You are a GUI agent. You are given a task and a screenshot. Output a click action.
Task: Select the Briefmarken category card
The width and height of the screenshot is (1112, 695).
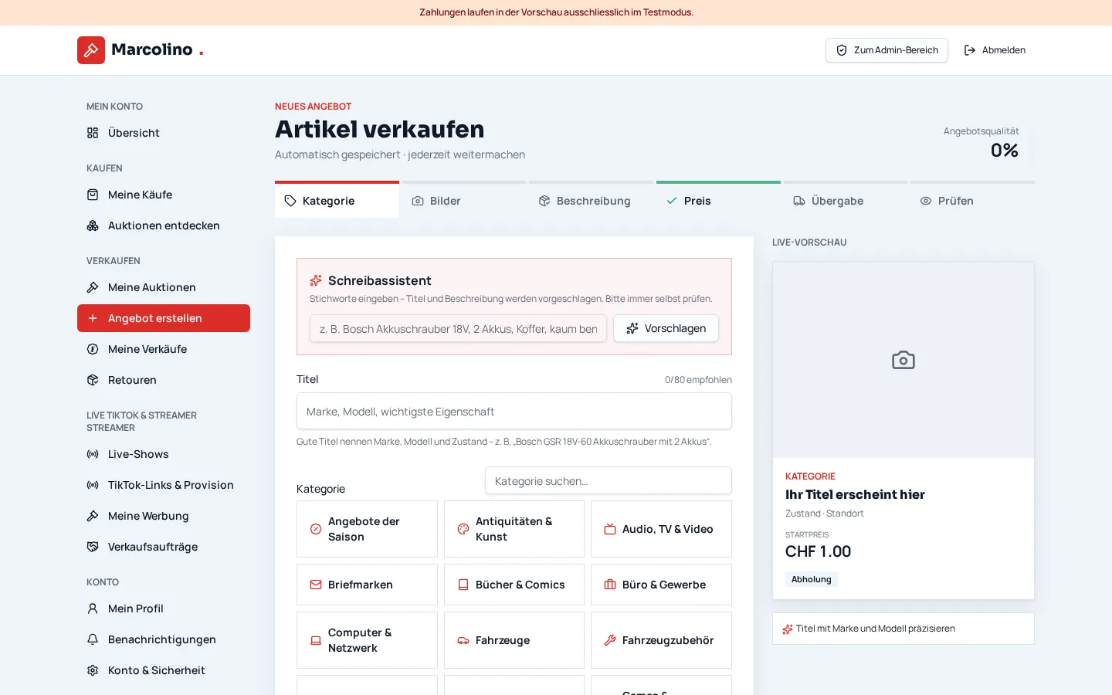[367, 585]
